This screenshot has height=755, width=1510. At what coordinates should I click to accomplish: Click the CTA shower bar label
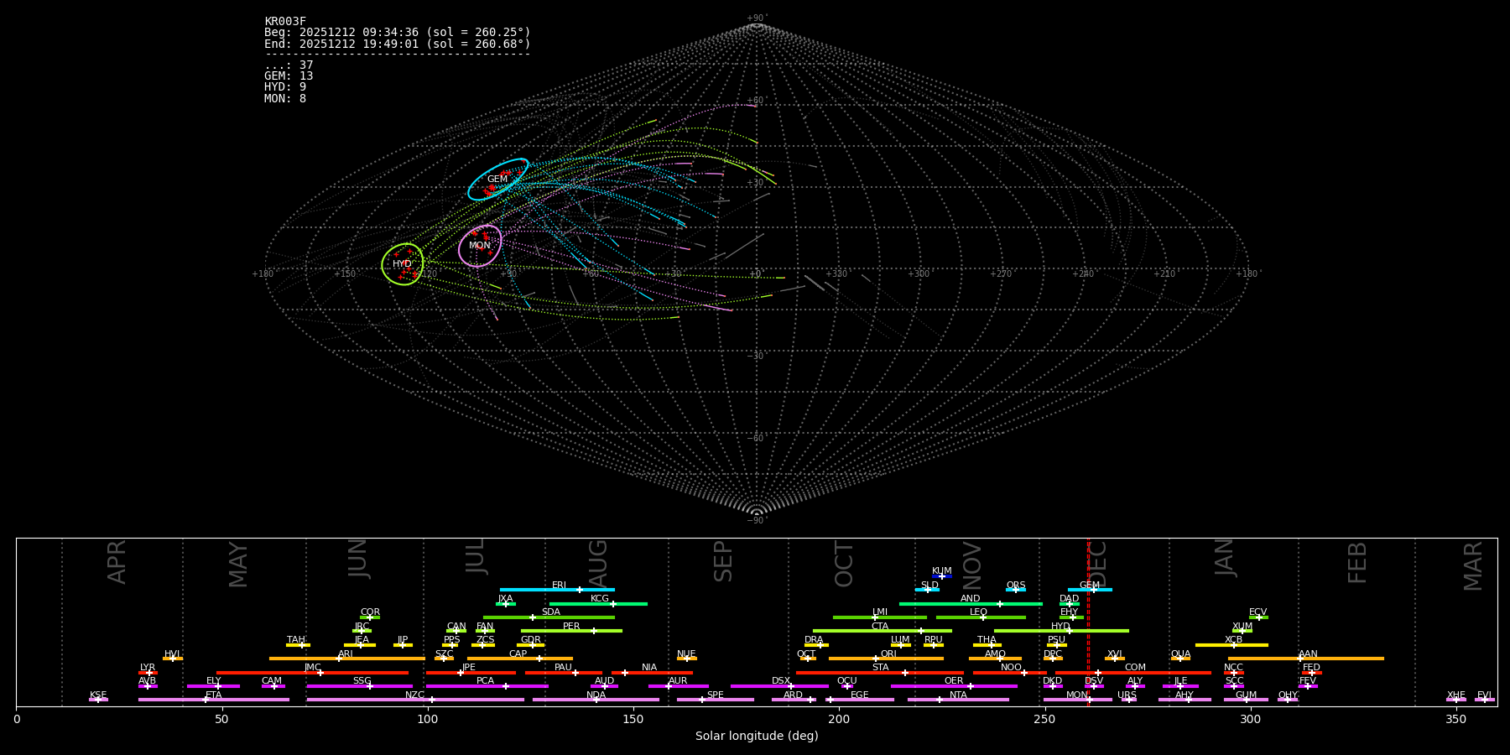click(880, 627)
